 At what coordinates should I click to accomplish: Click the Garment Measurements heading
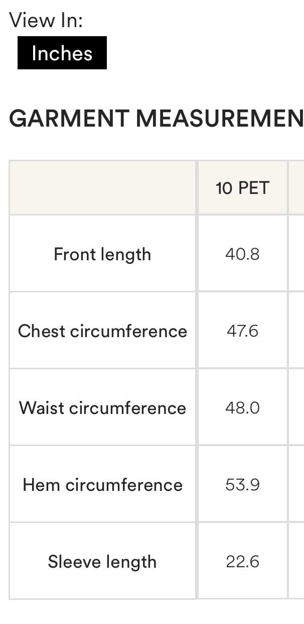(157, 119)
